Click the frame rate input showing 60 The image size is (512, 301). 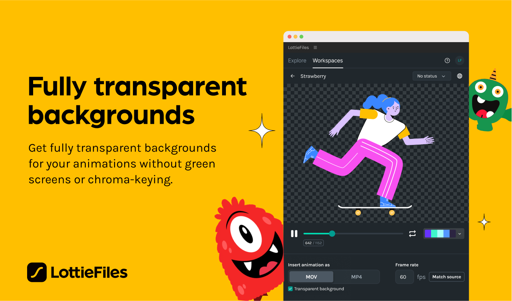point(404,277)
